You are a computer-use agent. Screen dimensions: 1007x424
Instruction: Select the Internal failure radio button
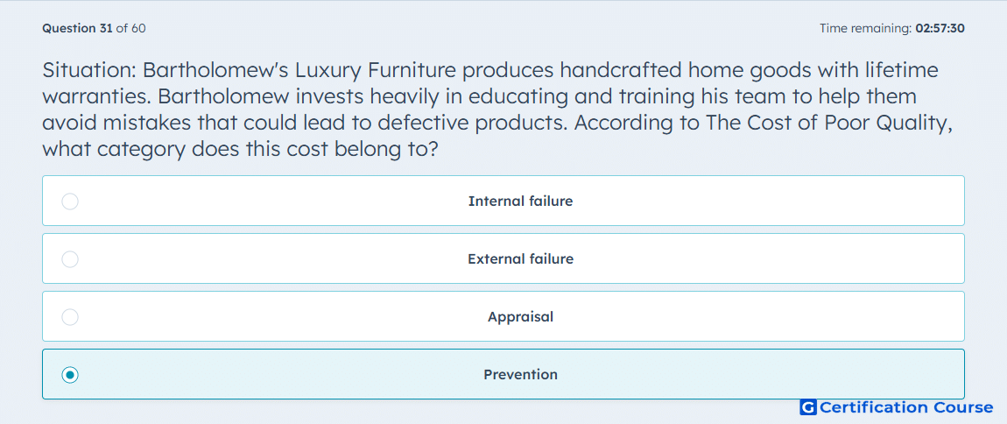[70, 201]
